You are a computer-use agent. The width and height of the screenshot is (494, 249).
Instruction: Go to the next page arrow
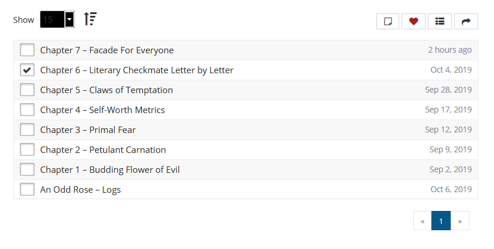tap(459, 221)
